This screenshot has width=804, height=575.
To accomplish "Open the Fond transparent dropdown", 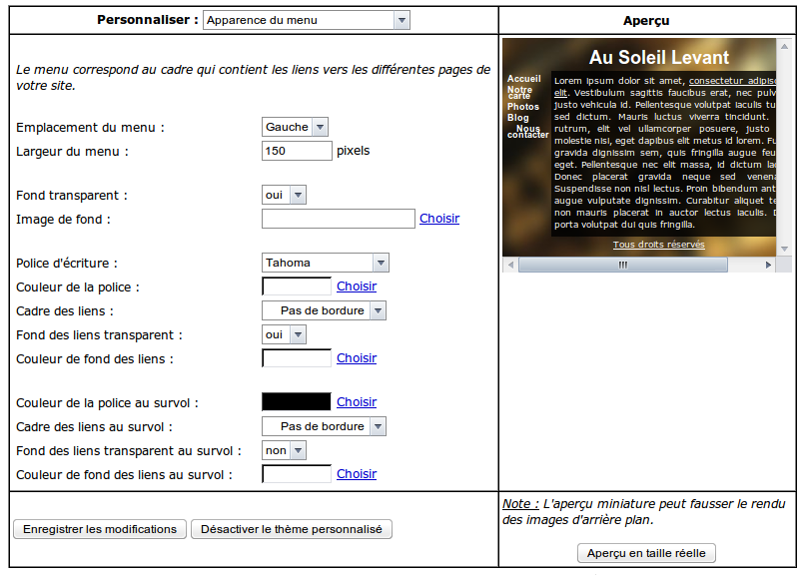I will 284,195.
